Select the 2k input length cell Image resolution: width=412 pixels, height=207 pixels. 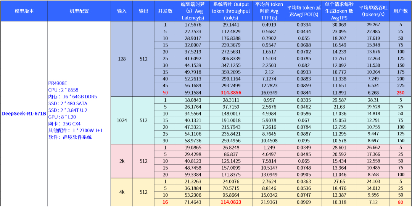tap(122, 161)
